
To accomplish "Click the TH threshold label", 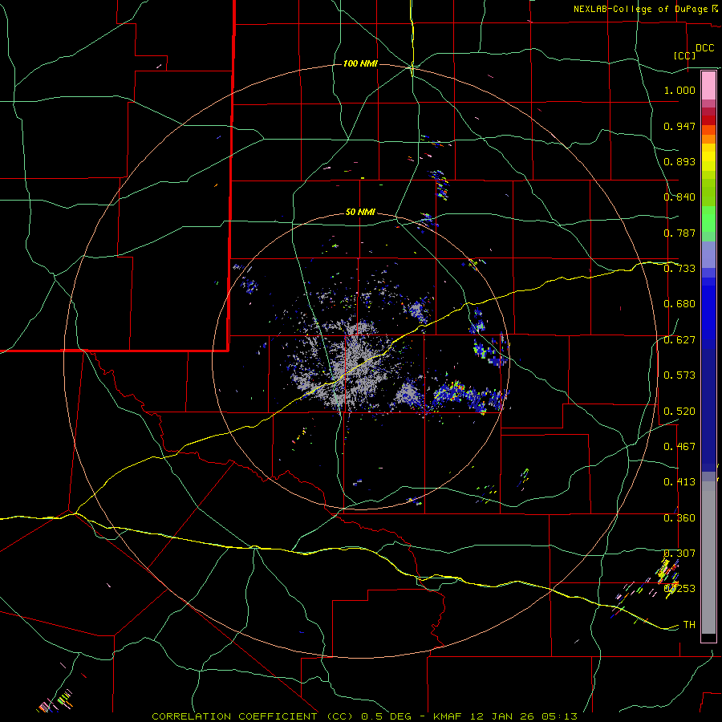I will tap(689, 625).
